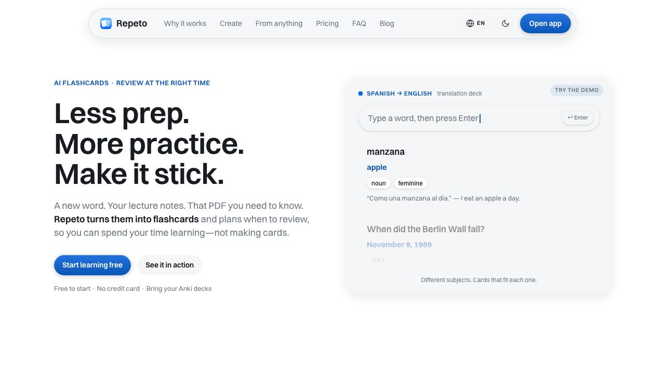The height and width of the screenshot is (374, 665).
Task: Click See it in action button
Action: coord(169,265)
